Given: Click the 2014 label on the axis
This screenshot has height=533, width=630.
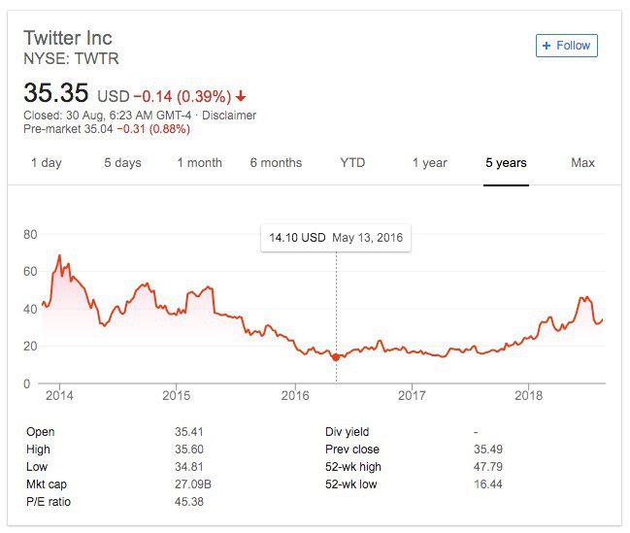Looking at the screenshot, I should (59, 395).
